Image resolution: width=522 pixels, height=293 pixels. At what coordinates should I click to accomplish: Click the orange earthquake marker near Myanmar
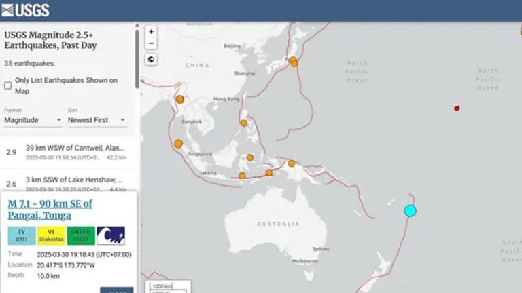180,99
